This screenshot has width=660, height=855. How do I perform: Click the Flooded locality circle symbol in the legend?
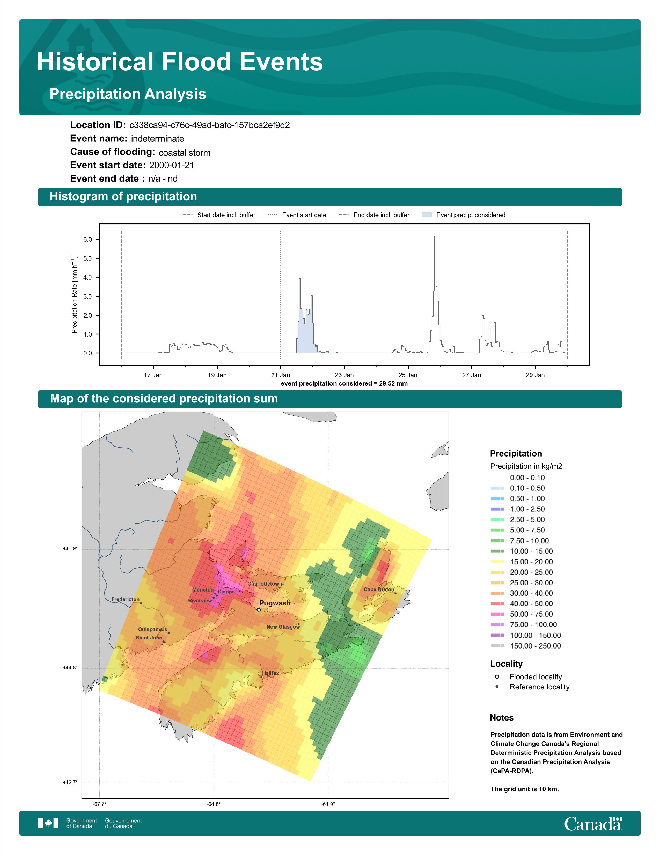coord(497,676)
